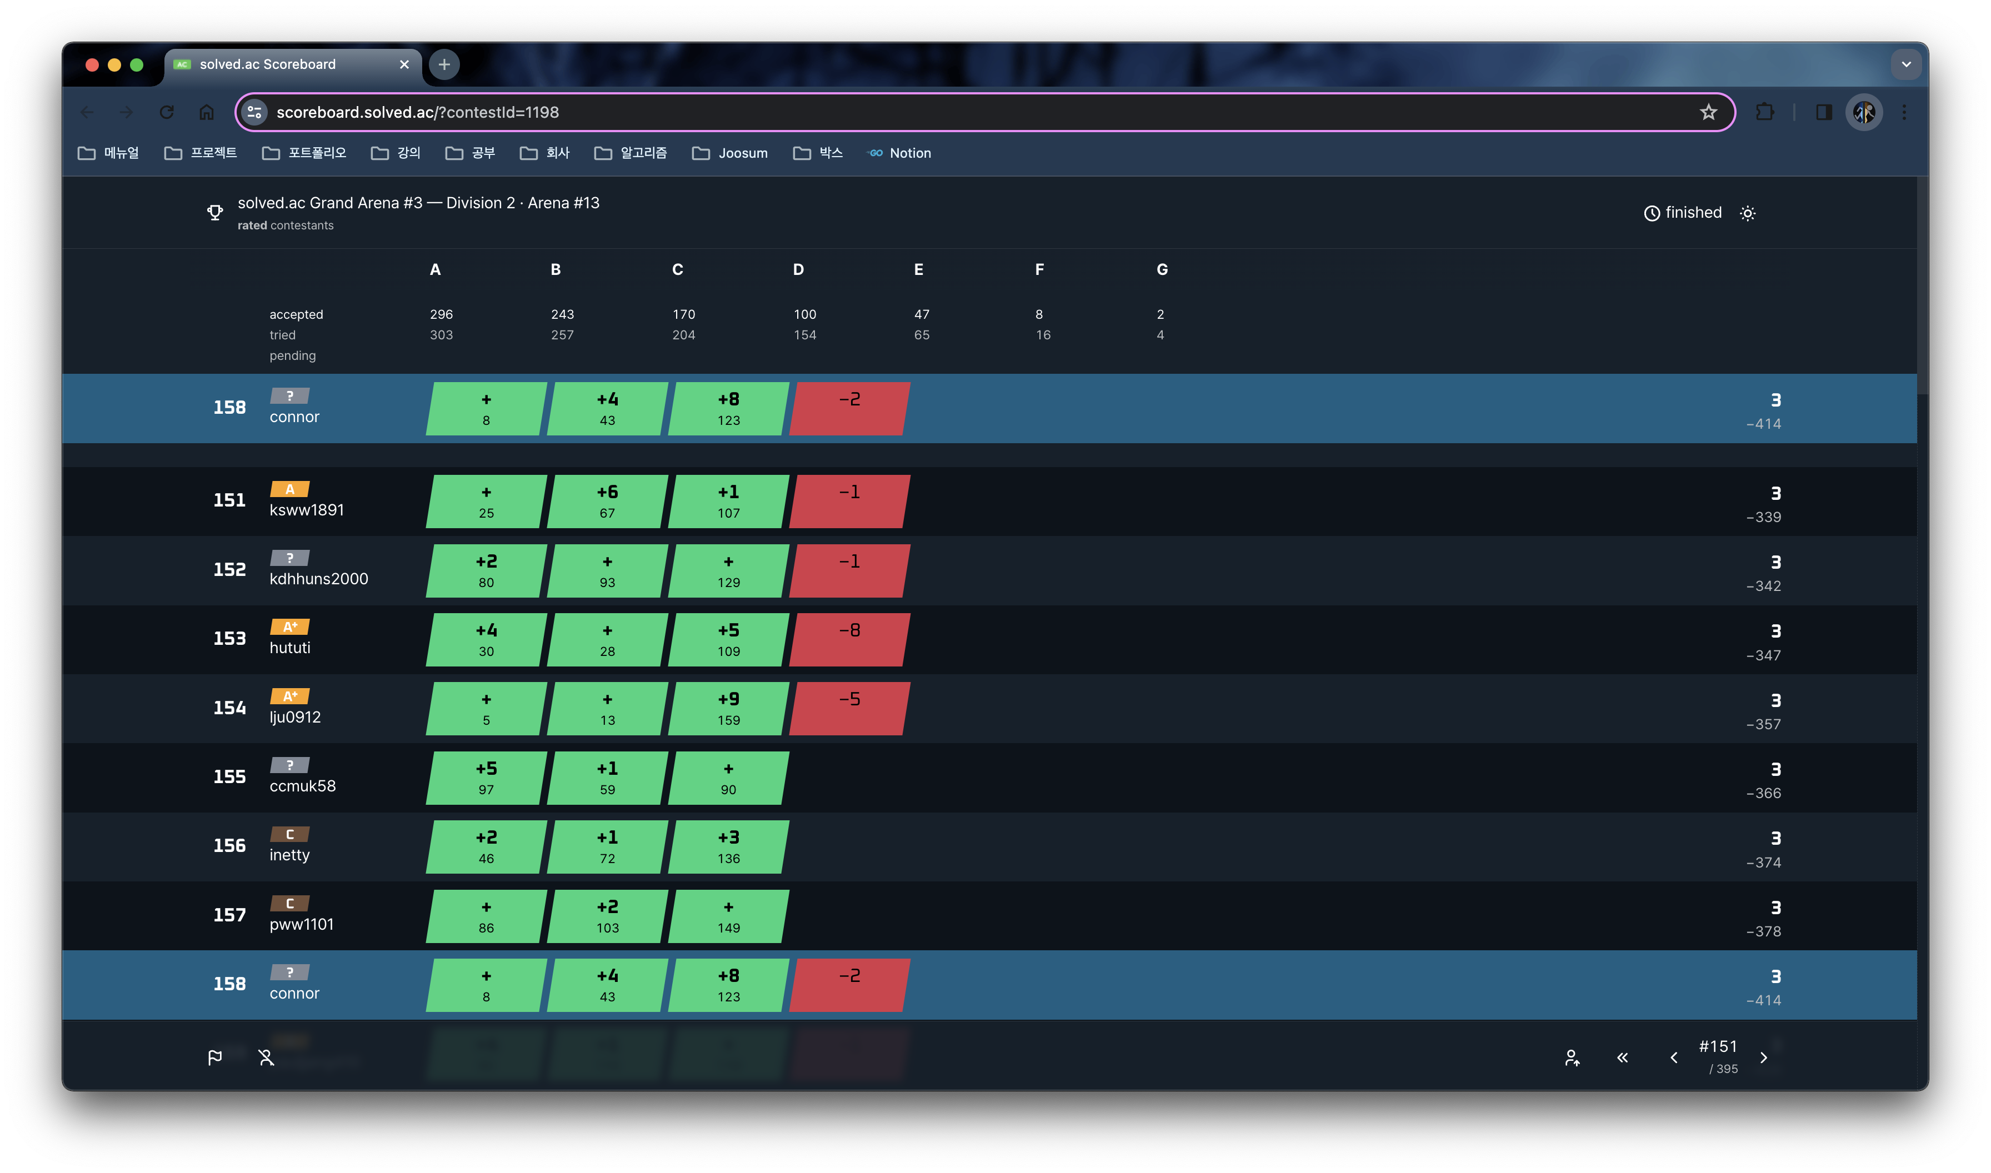Click the flag icon in the bottom bar

pyautogui.click(x=214, y=1057)
